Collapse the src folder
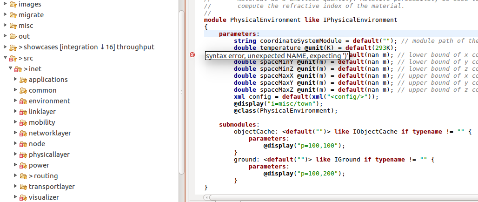Viewport: 478px width, 202px height. [5, 58]
